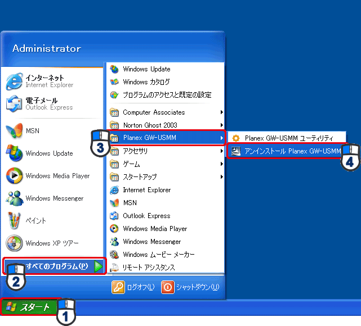
Task: Click the リモート アシスタンス icon
Action: (114, 268)
